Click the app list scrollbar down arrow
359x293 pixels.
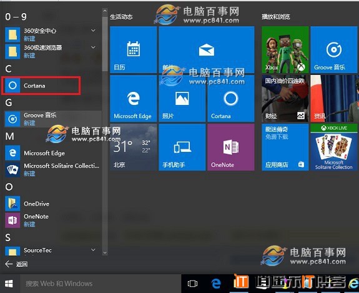point(105,252)
